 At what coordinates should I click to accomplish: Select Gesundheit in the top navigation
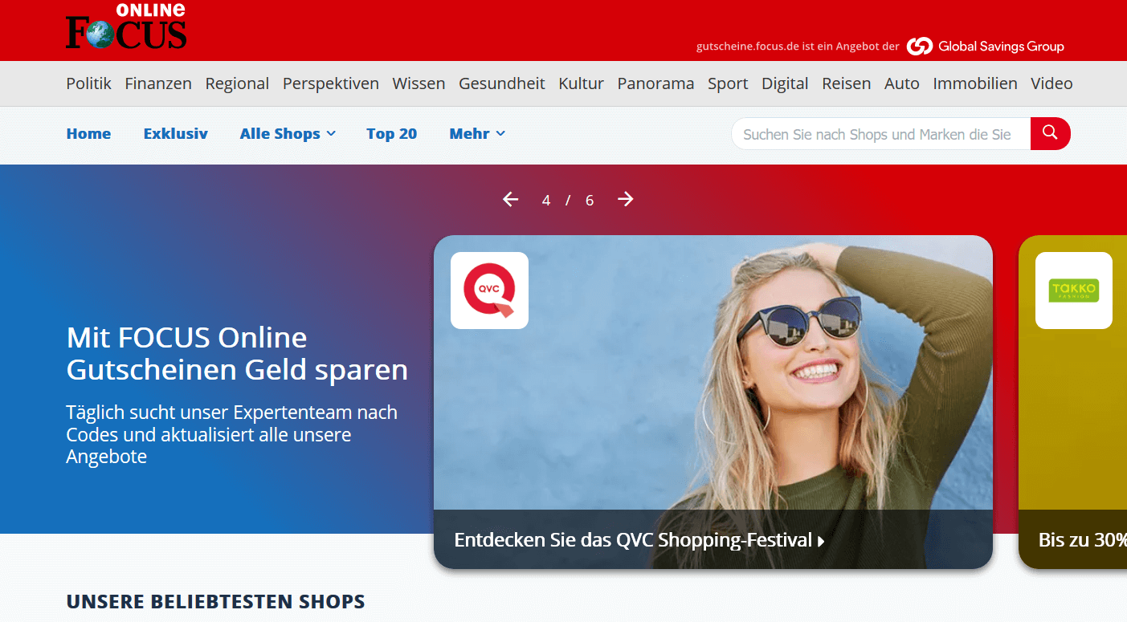501,83
